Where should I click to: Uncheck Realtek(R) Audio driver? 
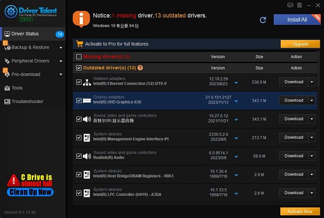point(79,156)
